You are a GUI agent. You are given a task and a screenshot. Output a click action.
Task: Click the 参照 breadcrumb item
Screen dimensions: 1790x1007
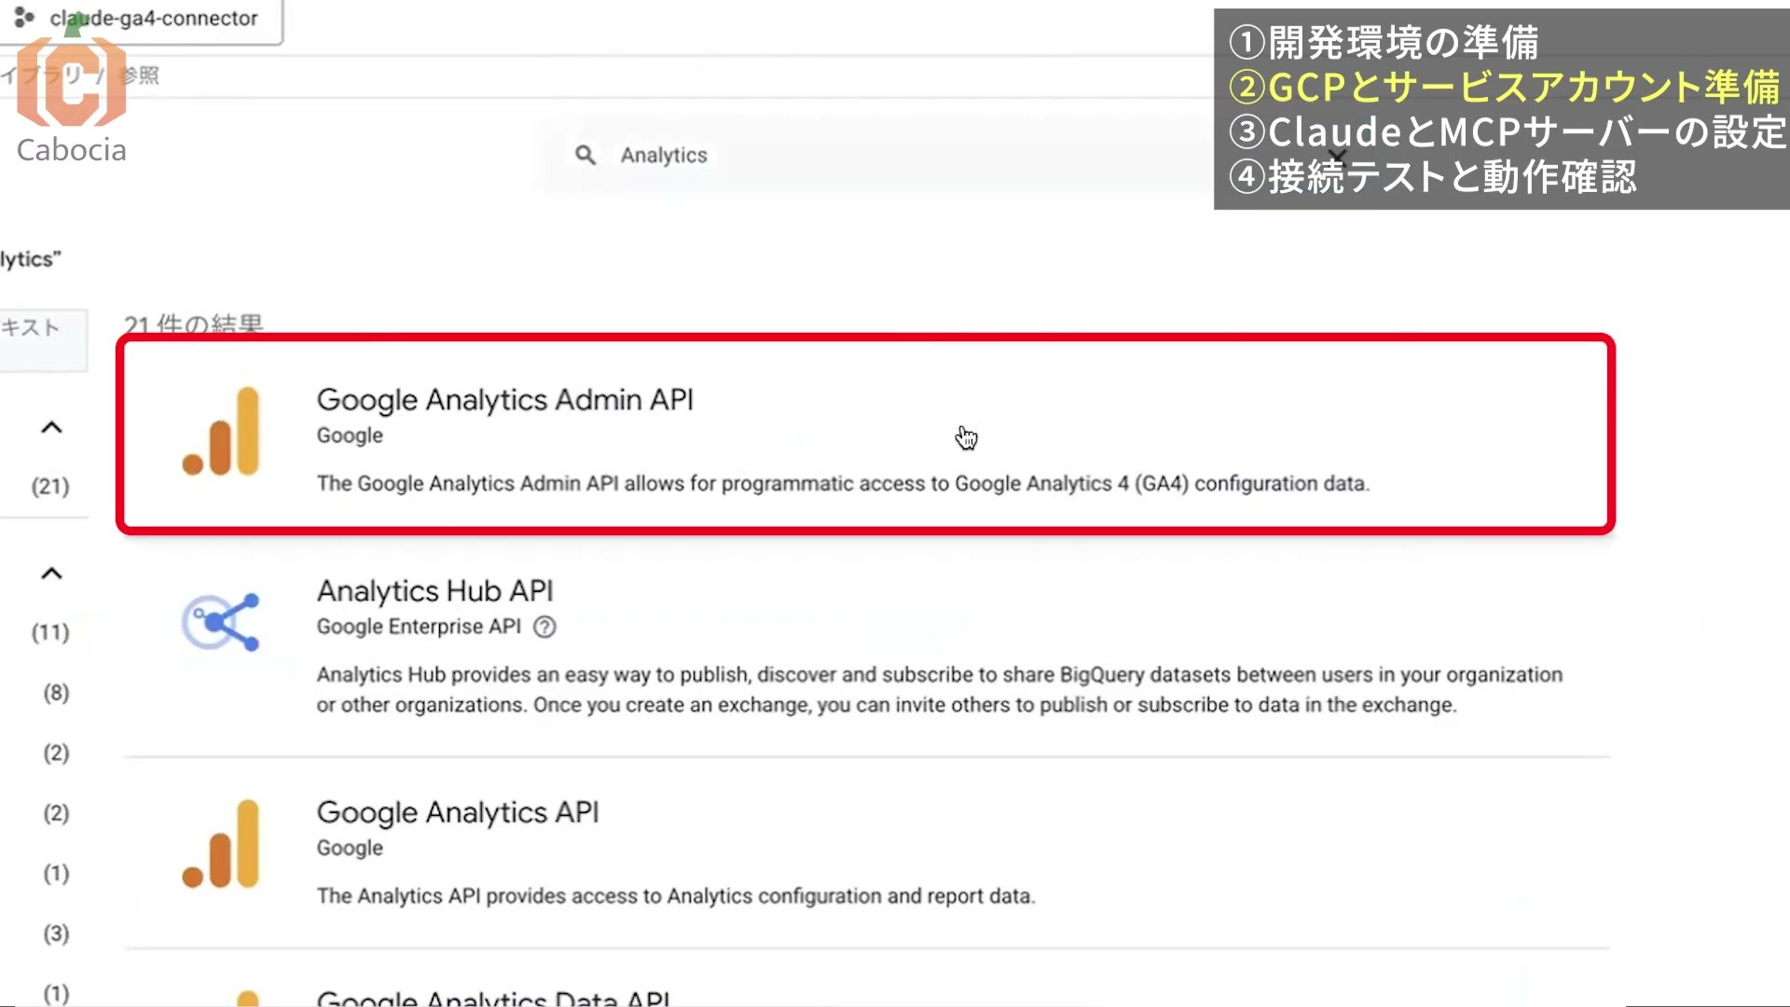tap(140, 76)
